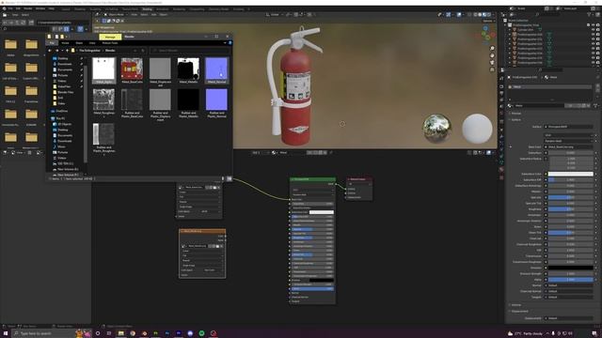Open the Surface Principled BSDF dropdown
This screenshot has width=602, height=338.
pos(568,127)
